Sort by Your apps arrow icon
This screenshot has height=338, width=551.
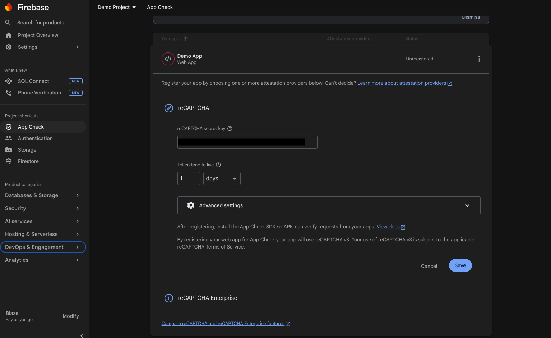186,38
